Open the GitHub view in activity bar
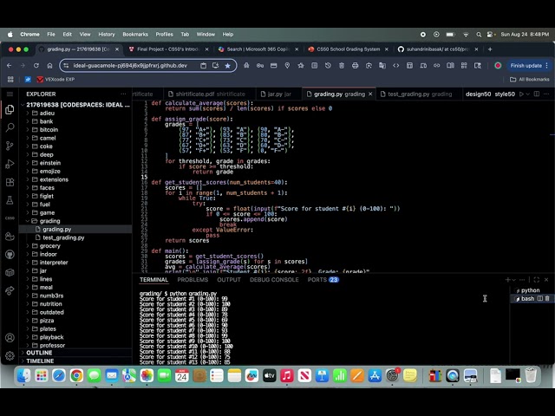Viewport: 555px width, 416px height. click(x=10, y=254)
